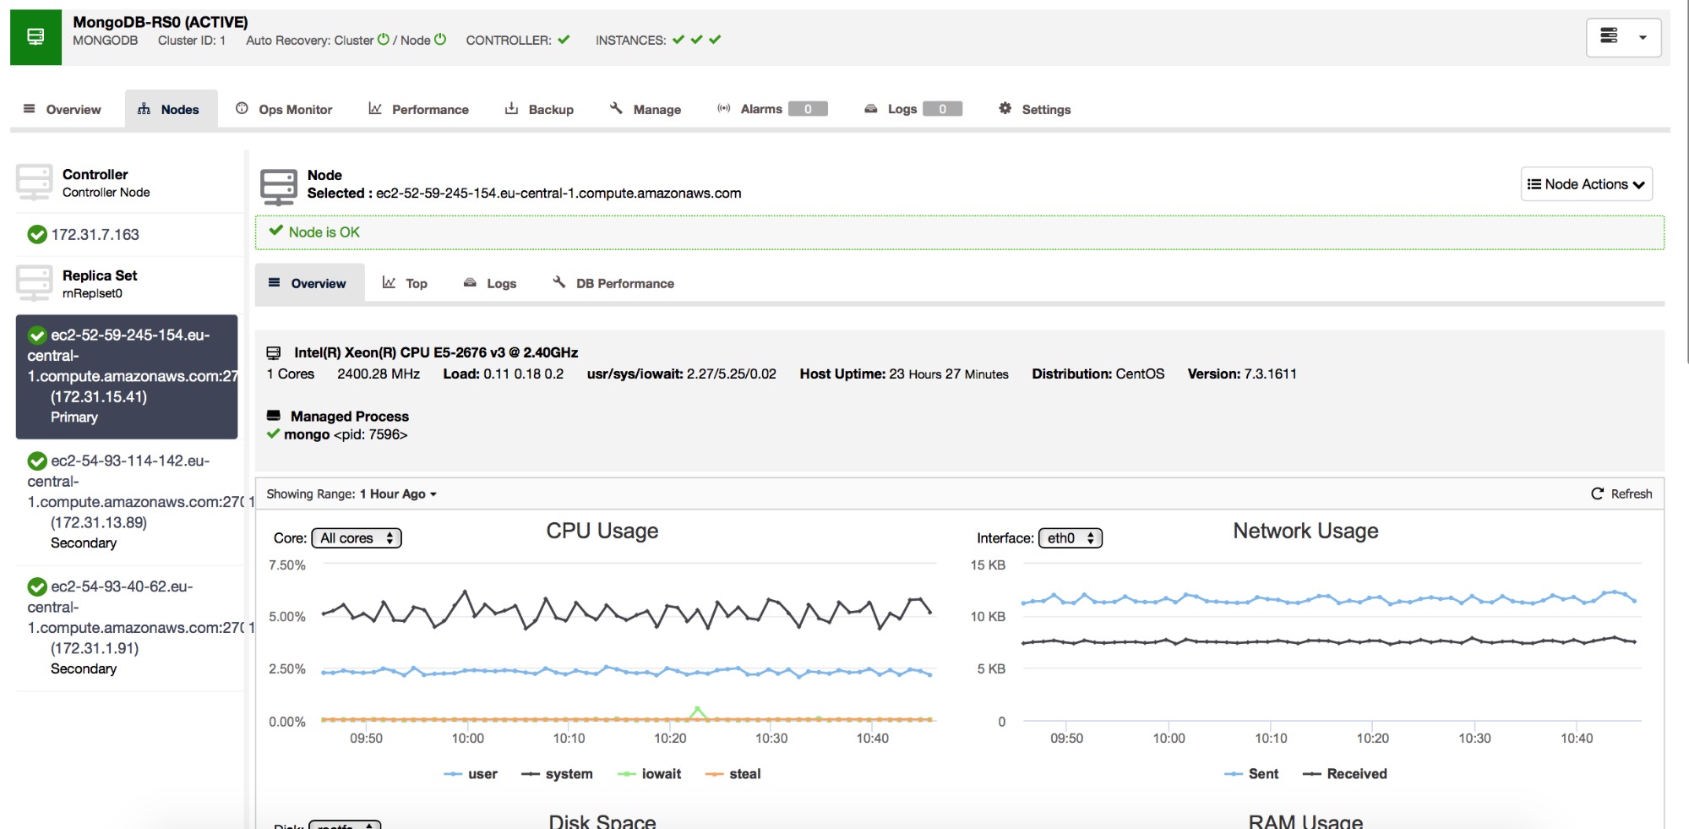
Task: Open cluster Settings tab
Action: point(1035,109)
